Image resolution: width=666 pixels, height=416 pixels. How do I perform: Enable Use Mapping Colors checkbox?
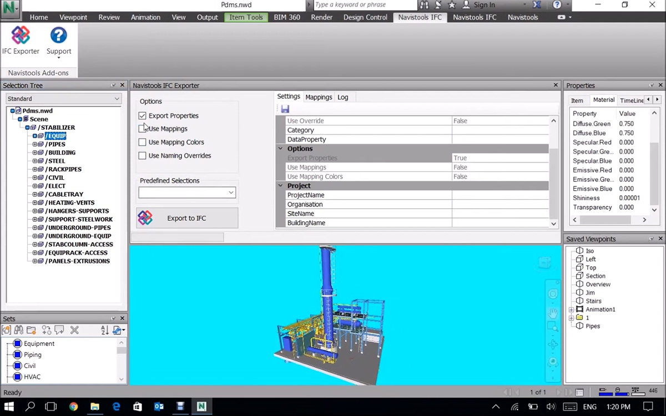tap(143, 142)
